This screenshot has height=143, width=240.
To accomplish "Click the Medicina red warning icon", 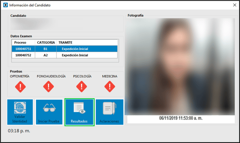I will pos(109,87).
